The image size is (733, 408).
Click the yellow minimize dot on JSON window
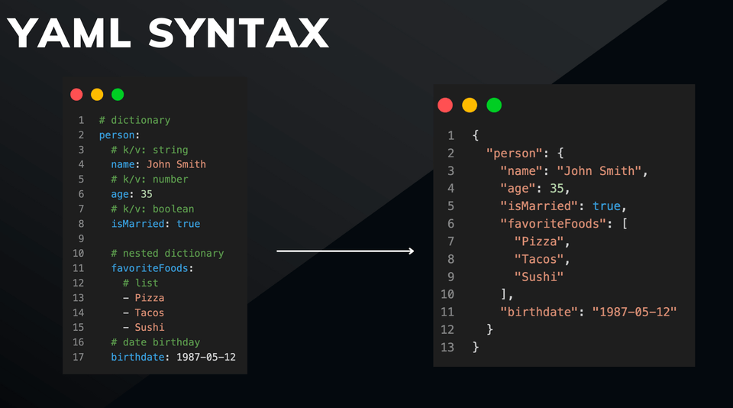pos(470,105)
